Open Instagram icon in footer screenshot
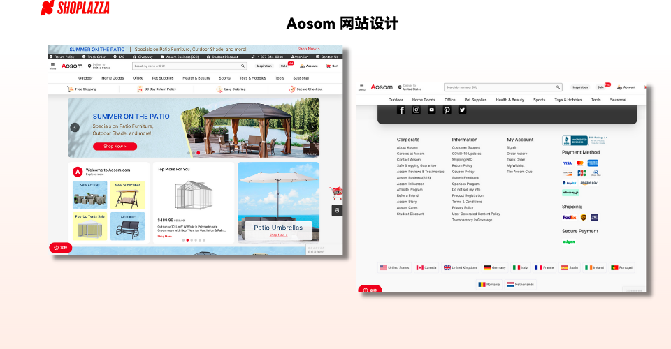 pyautogui.click(x=417, y=110)
